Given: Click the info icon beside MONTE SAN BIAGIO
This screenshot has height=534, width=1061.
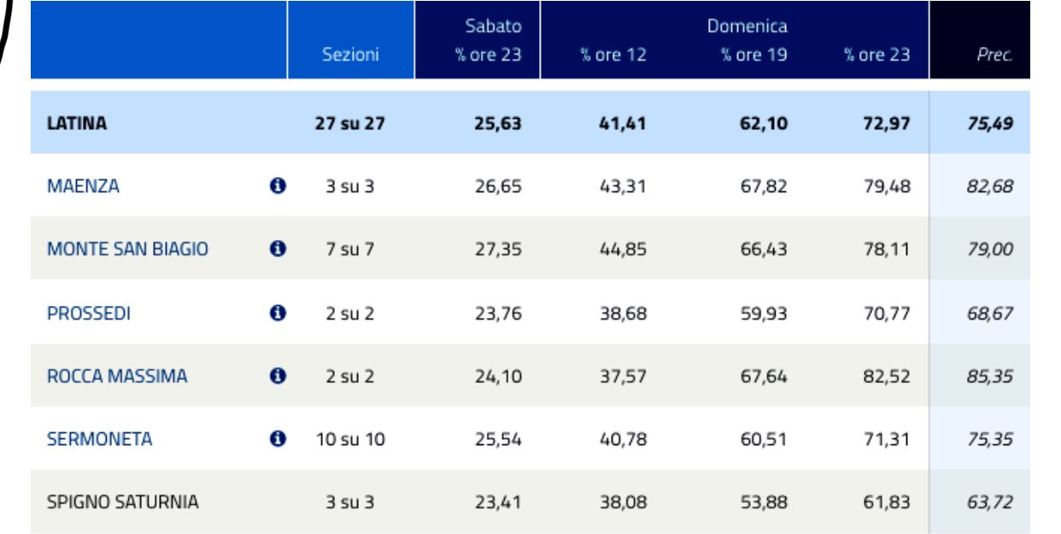Looking at the screenshot, I should click(x=276, y=249).
